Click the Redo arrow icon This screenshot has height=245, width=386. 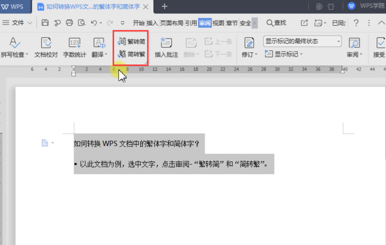(110, 23)
